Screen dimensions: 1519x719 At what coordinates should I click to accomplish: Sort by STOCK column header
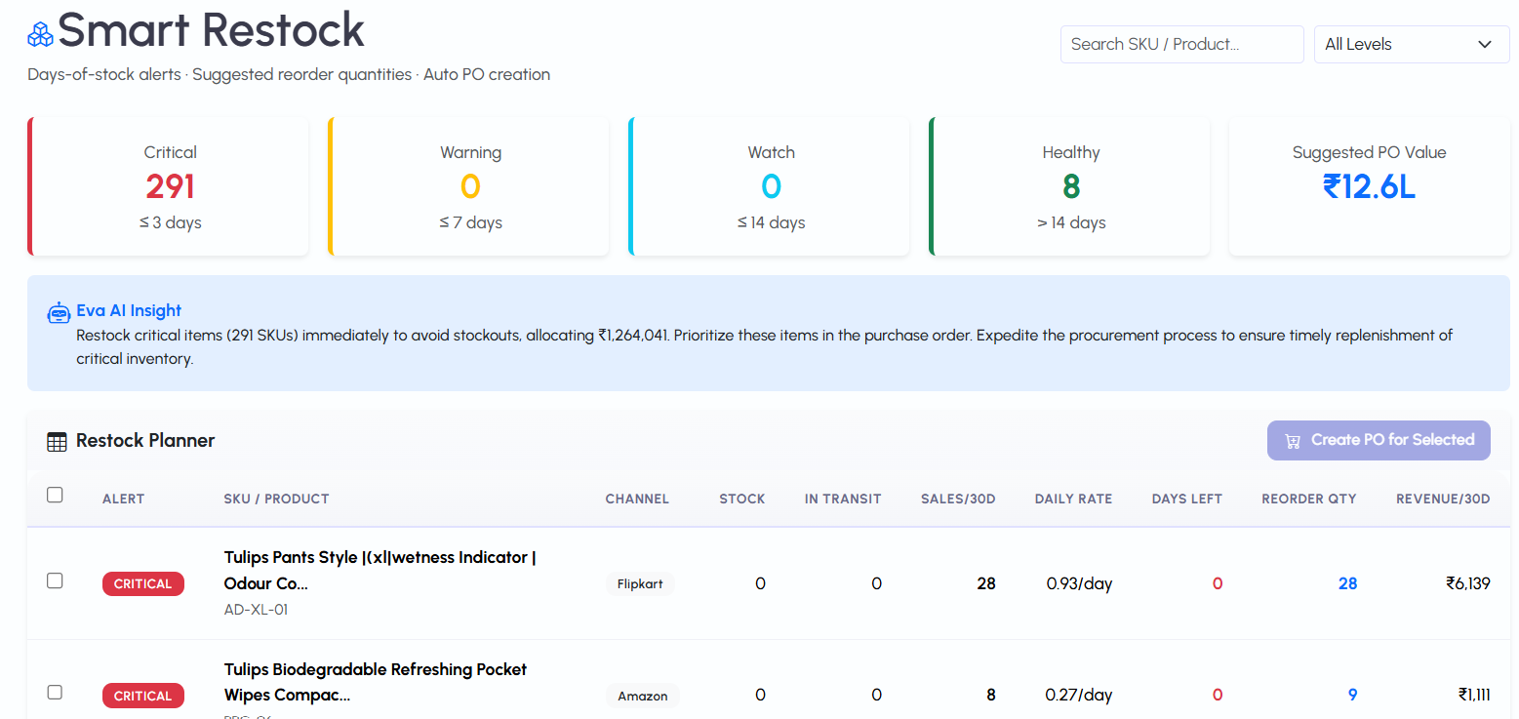[742, 499]
